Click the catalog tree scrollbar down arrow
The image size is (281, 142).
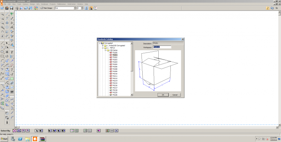132,95
